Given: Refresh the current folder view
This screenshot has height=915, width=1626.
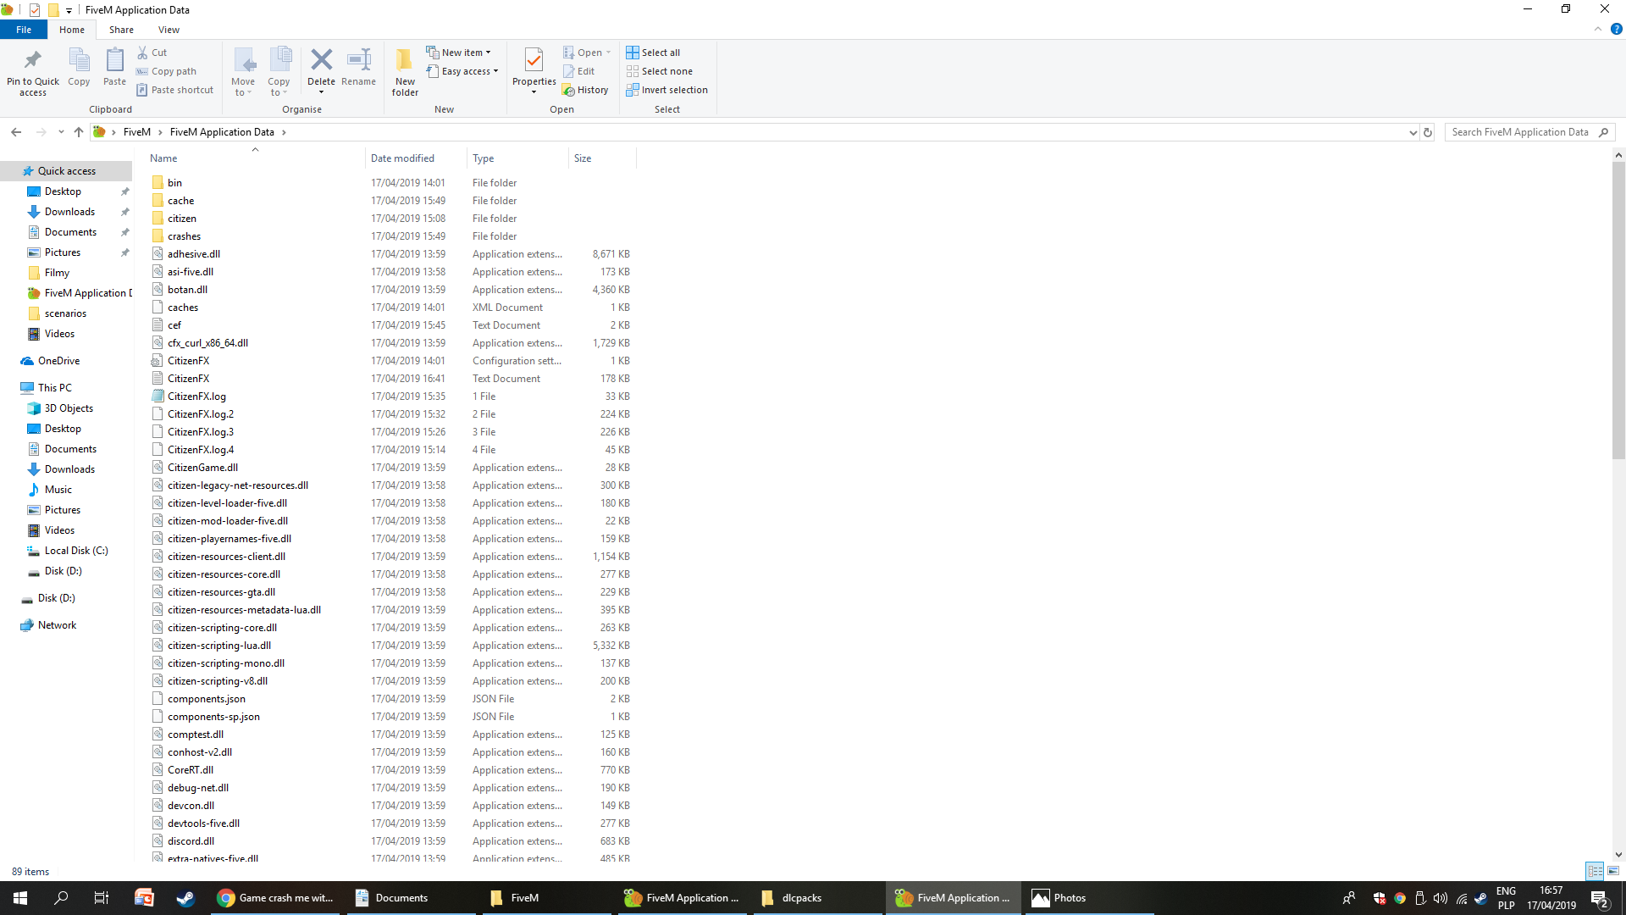Looking at the screenshot, I should [x=1428, y=132].
